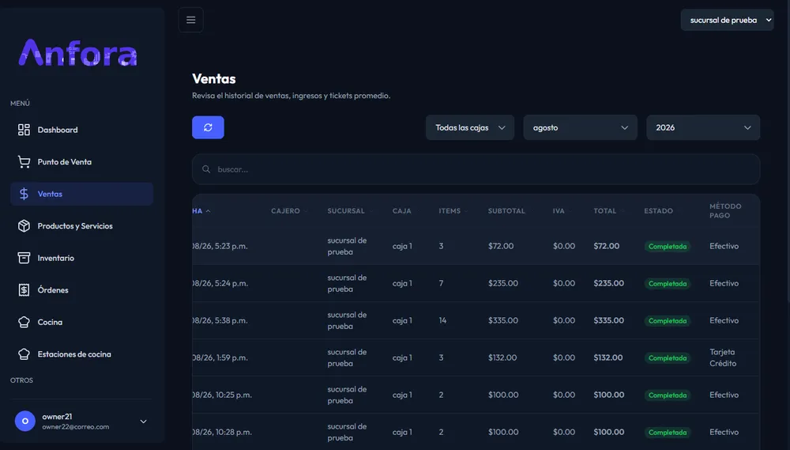Open Inventario menu item

[x=81, y=258]
